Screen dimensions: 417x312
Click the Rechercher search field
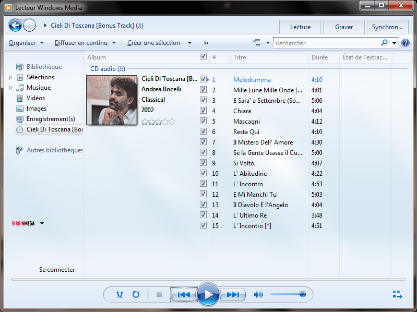[x=327, y=43]
